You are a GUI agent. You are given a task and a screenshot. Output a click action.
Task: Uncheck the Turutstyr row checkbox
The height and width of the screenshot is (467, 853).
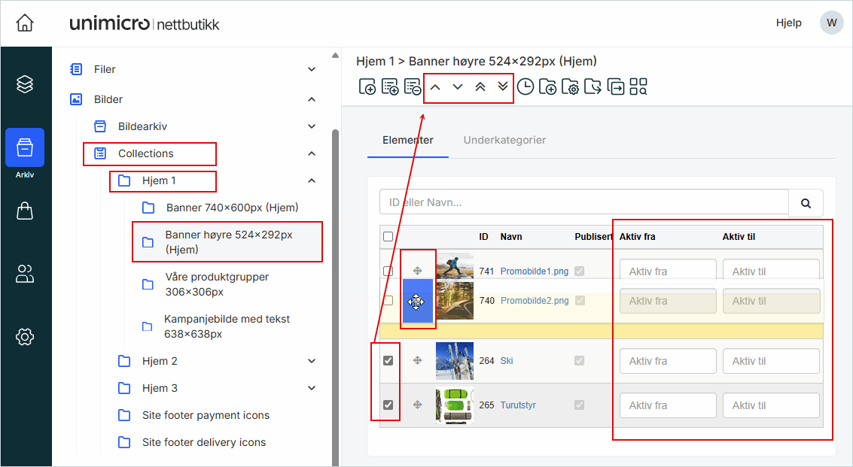coord(388,405)
